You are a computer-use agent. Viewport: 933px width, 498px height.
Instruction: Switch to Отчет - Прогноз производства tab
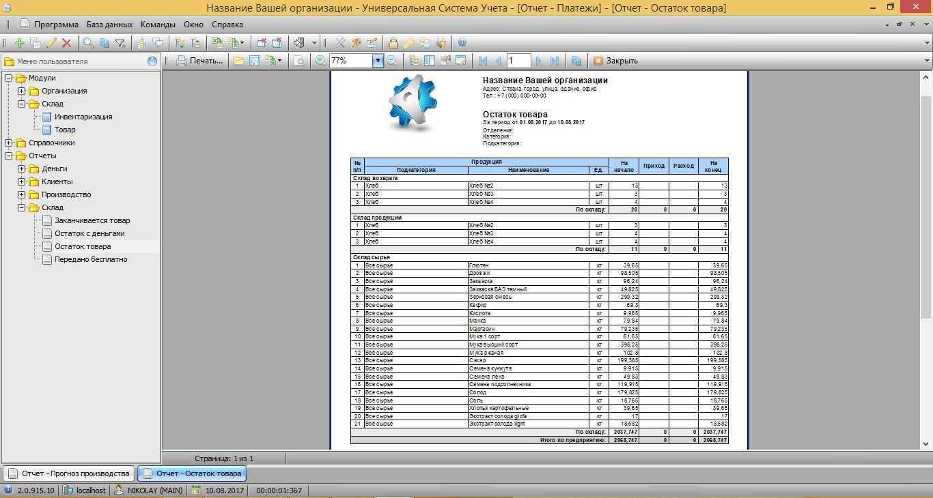click(x=68, y=473)
